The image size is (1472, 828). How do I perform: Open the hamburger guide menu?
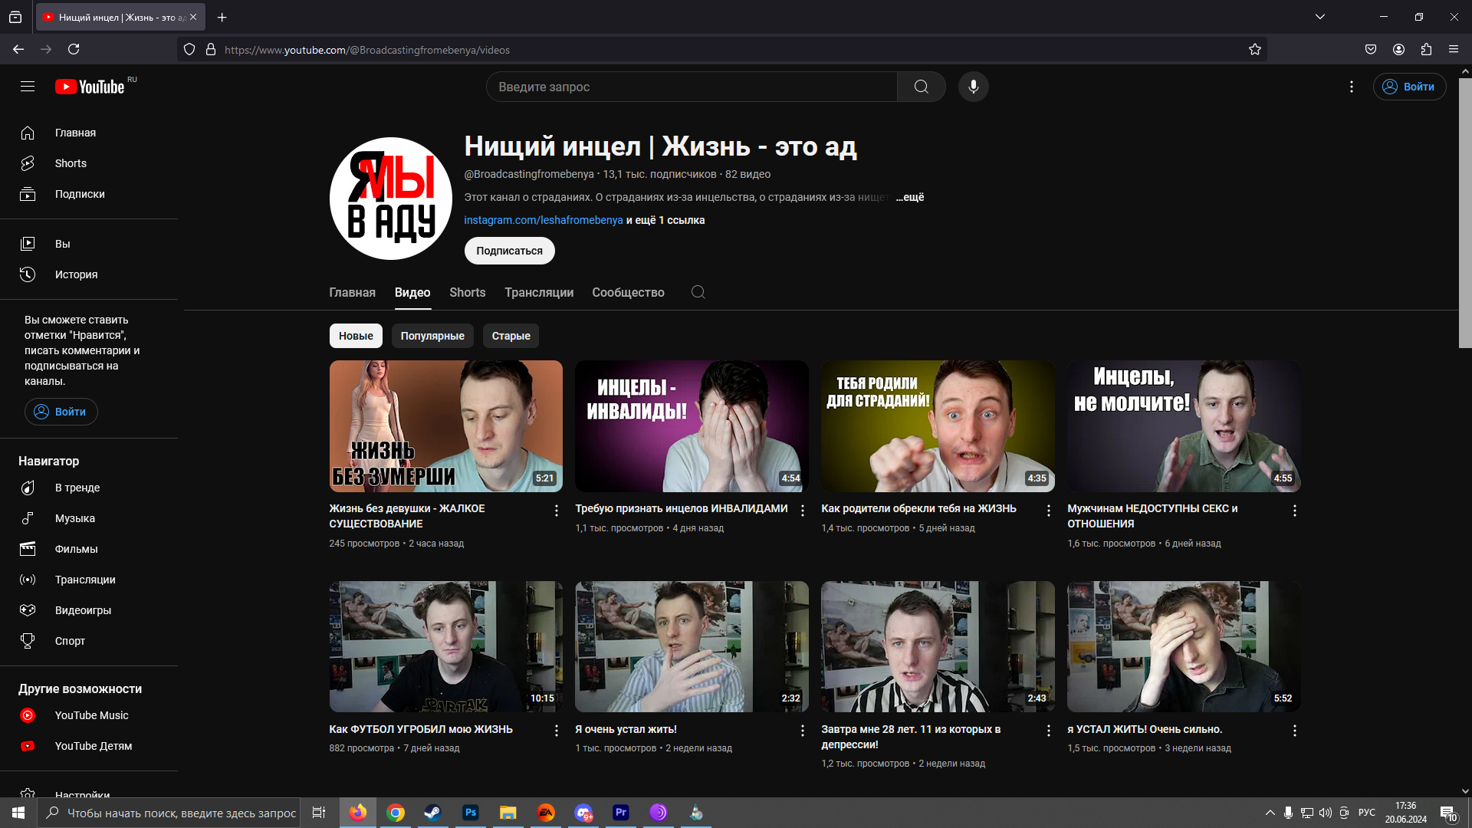coord(28,87)
